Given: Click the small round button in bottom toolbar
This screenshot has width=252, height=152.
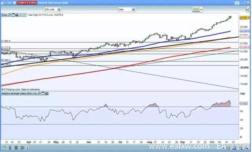Looking at the screenshot, I should tap(28, 148).
